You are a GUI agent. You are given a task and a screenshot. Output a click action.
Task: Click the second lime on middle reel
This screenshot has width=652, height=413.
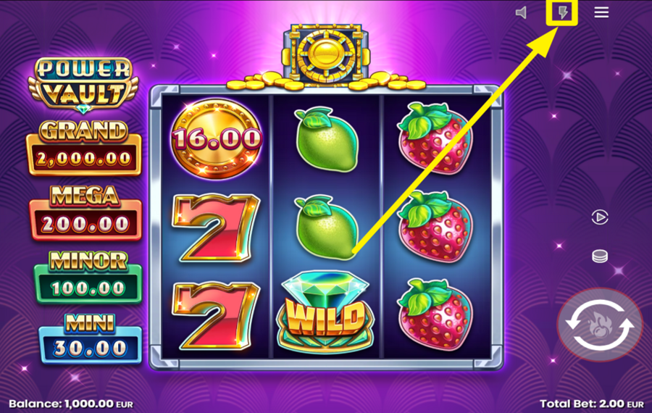327,228
